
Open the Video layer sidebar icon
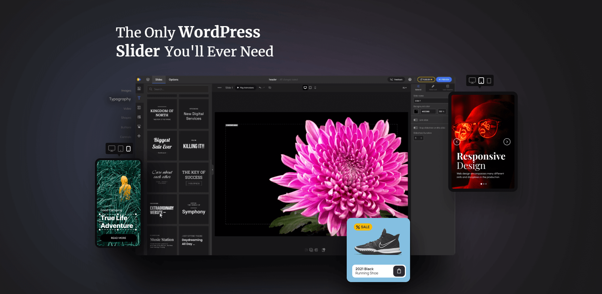(x=139, y=108)
